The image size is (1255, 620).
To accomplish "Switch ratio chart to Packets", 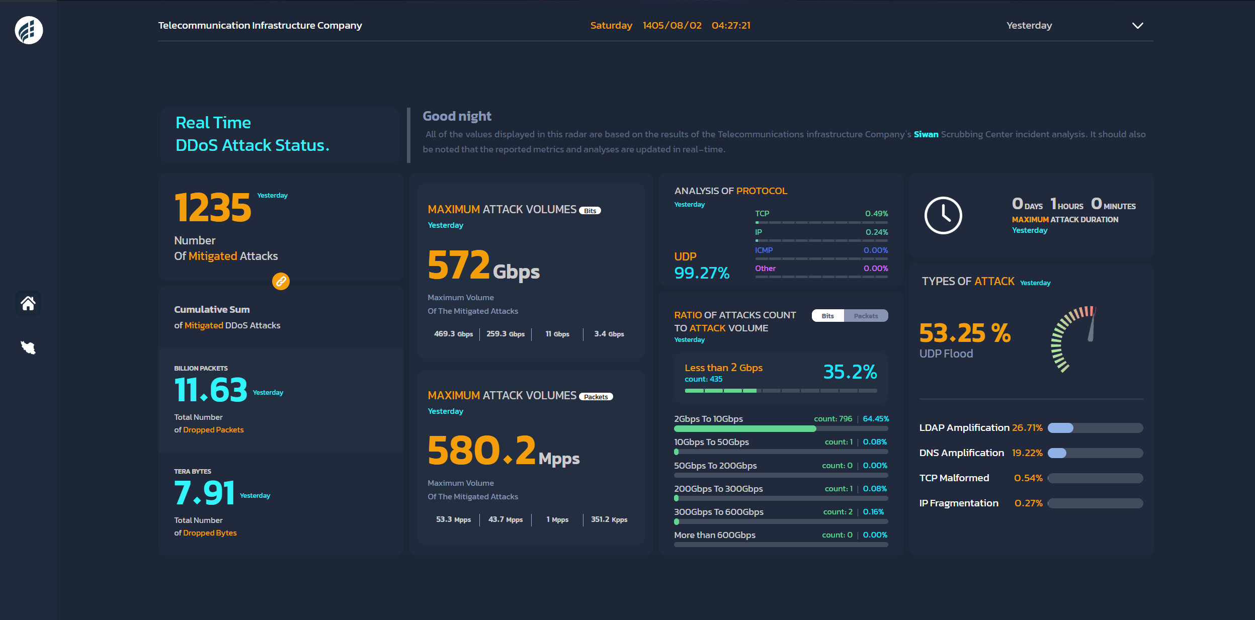I will pos(866,316).
